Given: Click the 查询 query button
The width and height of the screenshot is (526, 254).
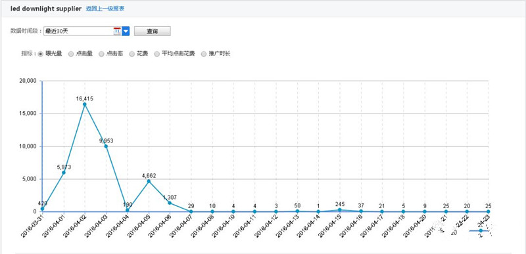Looking at the screenshot, I should [153, 31].
